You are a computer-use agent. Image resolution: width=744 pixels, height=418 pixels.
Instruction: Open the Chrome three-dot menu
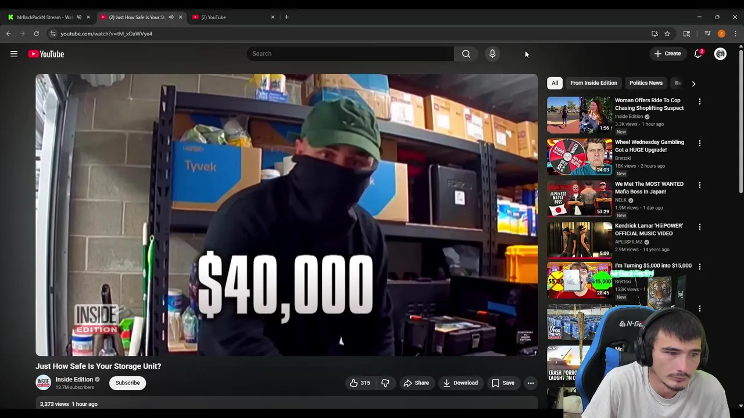click(x=735, y=34)
